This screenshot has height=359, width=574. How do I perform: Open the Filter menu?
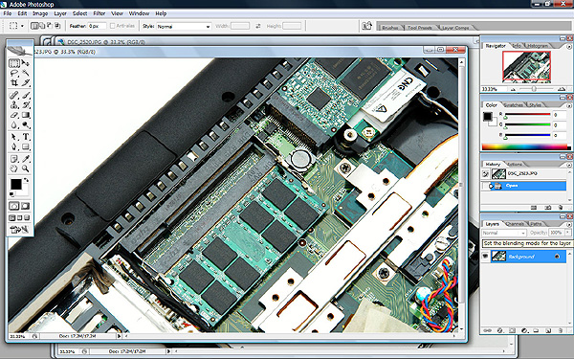99,13
